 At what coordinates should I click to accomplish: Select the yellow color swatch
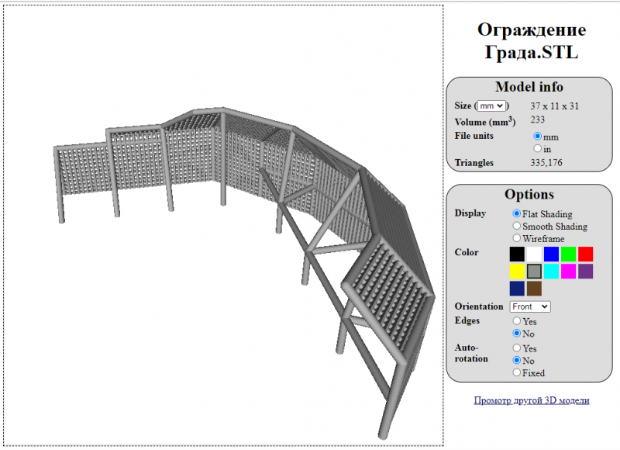[517, 271]
